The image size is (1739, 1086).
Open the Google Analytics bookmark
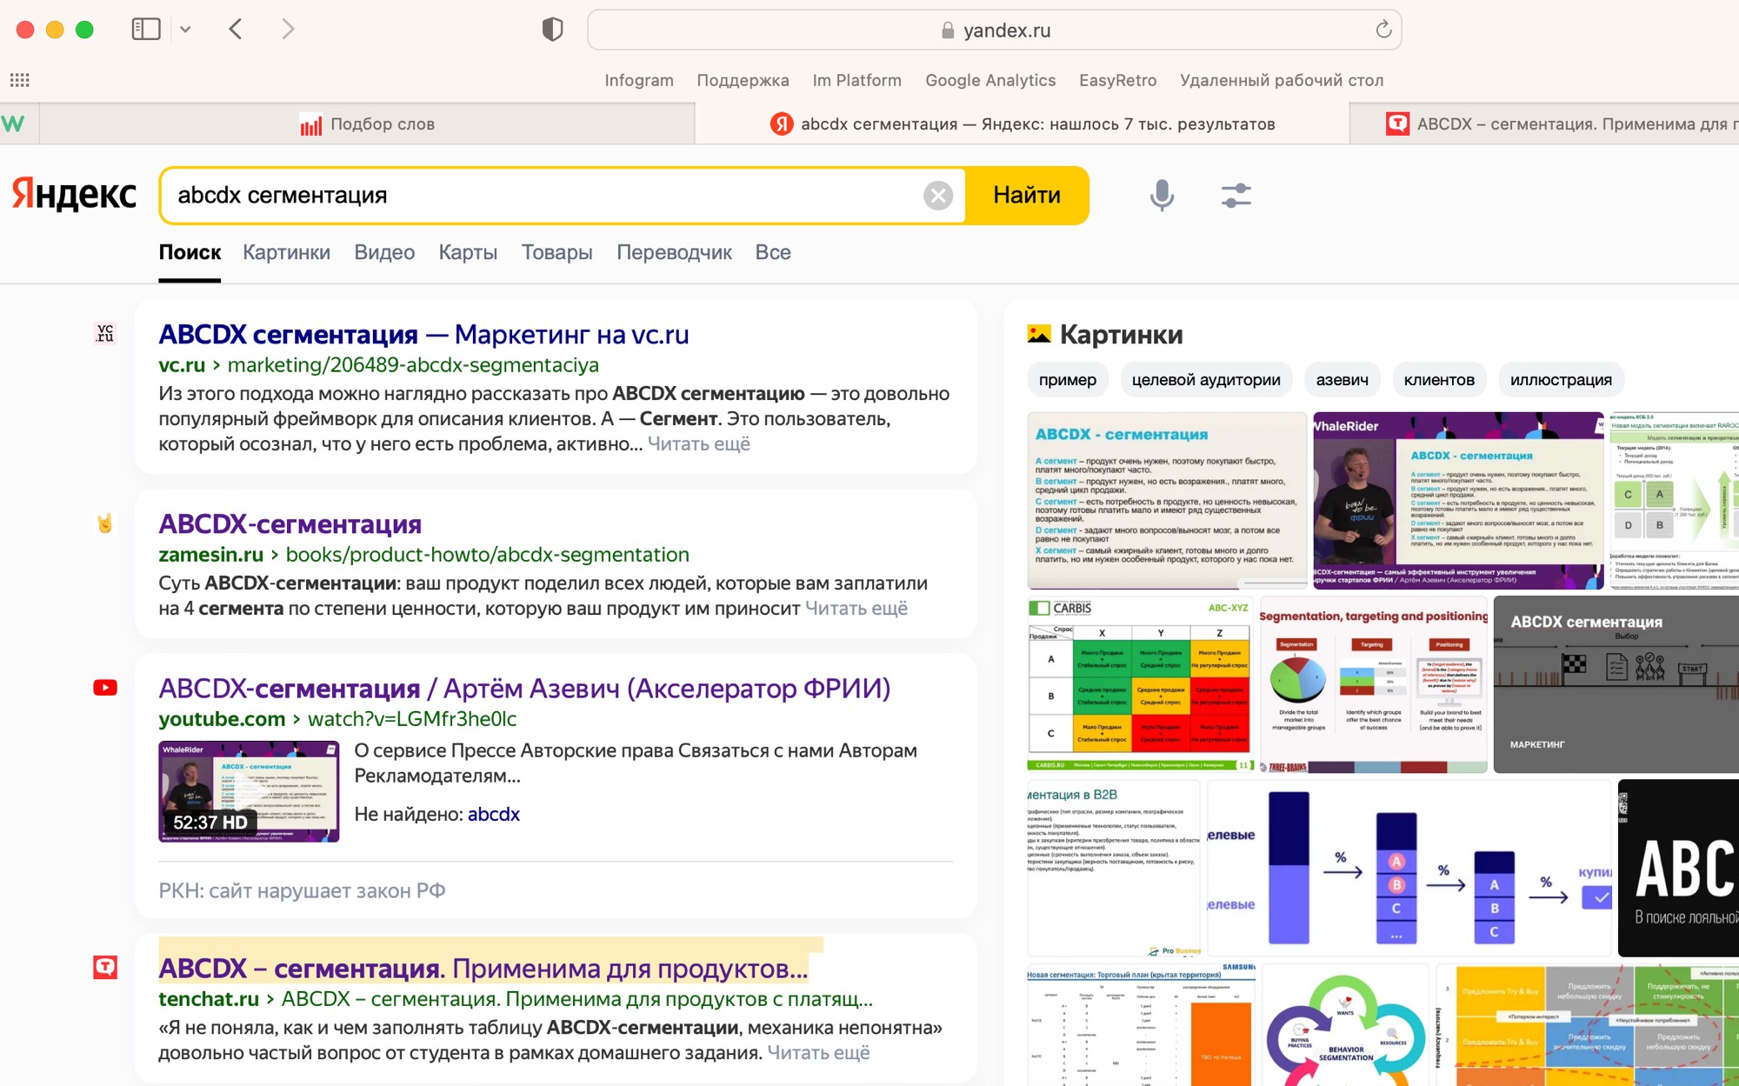pyautogui.click(x=990, y=80)
